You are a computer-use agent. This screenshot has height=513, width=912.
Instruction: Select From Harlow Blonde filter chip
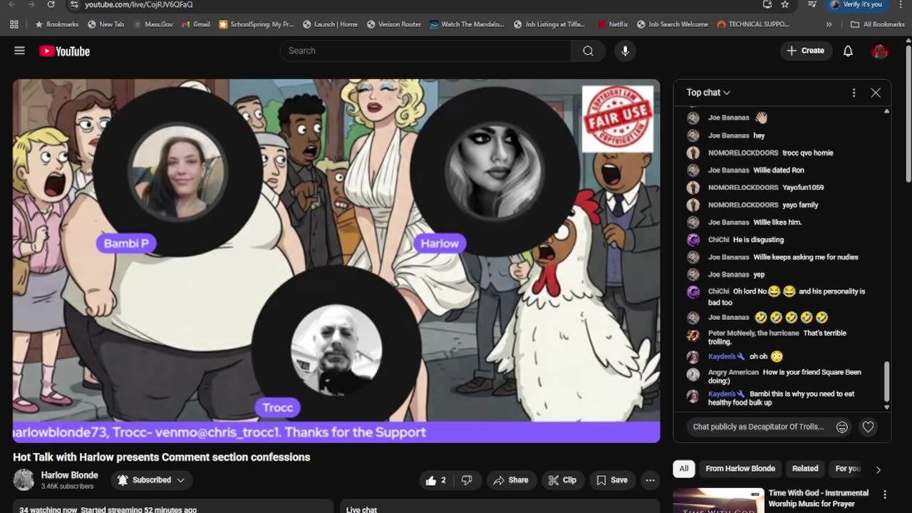740,468
